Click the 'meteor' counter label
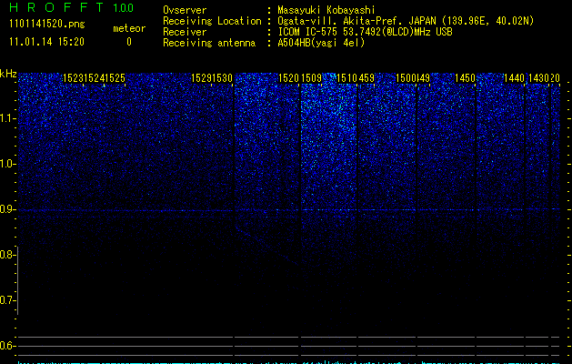 [129, 28]
